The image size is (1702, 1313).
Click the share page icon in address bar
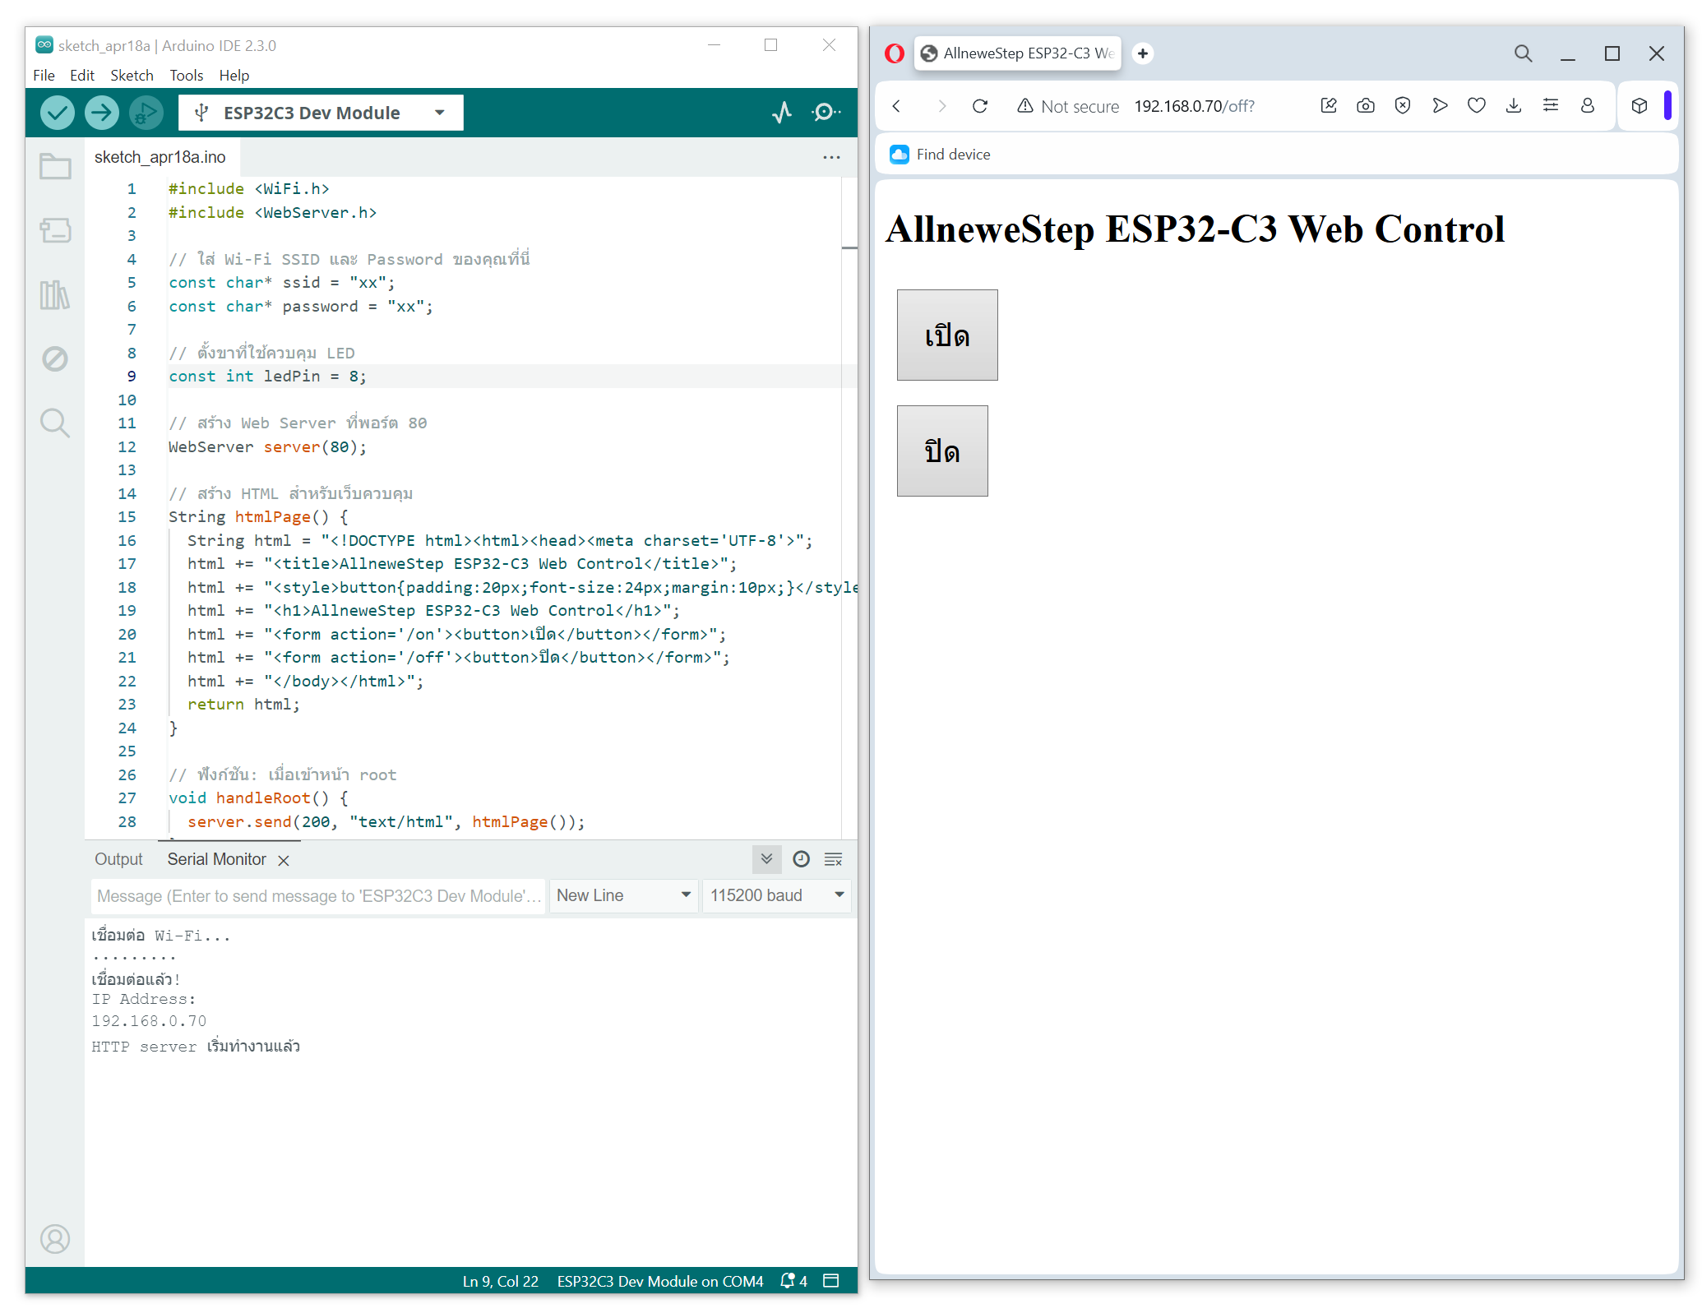(1329, 105)
